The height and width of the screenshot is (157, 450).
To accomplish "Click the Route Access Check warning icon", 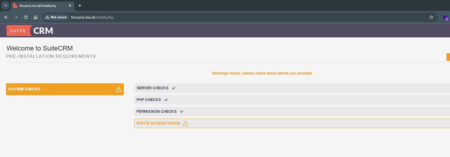I will click(x=186, y=123).
